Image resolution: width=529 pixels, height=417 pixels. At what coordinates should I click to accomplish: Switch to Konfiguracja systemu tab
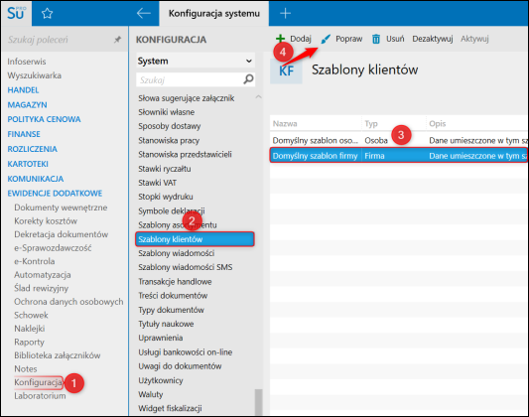tap(214, 14)
